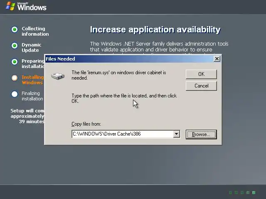The width and height of the screenshot is (266, 199).
Task: Click the 'Copy files from:' label
Action: click(86, 124)
